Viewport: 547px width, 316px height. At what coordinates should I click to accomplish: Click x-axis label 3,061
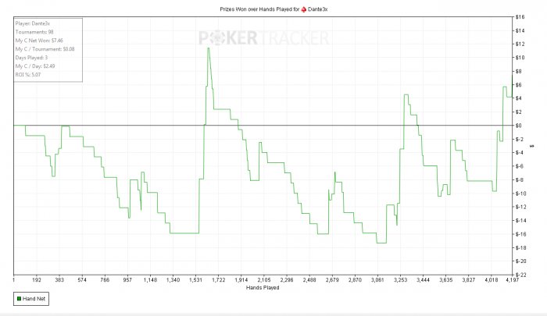pyautogui.click(x=377, y=280)
